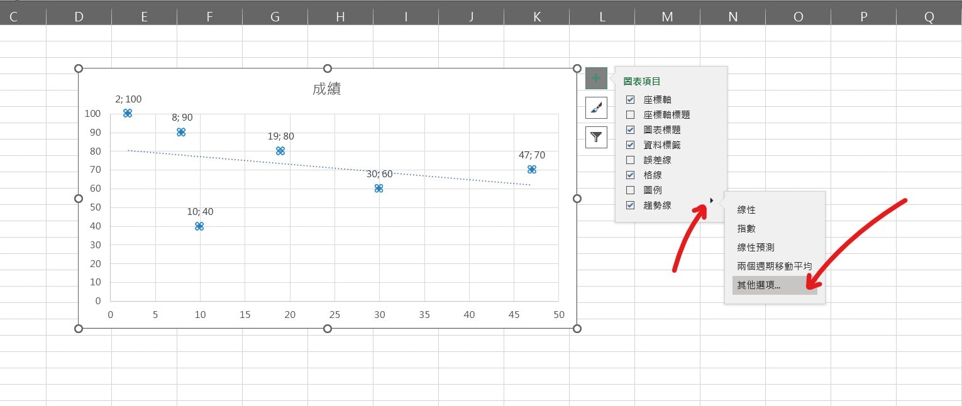Uncheck the 座標軸 checkbox
The width and height of the screenshot is (962, 406).
[x=631, y=100]
